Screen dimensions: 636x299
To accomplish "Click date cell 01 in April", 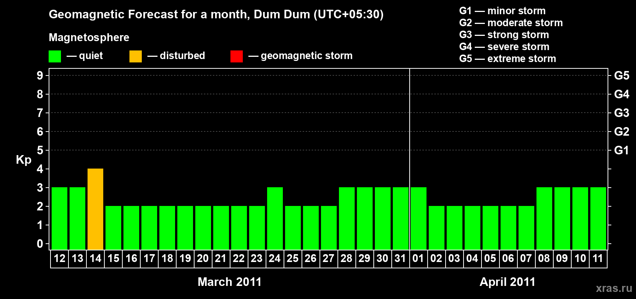I will point(419,259).
